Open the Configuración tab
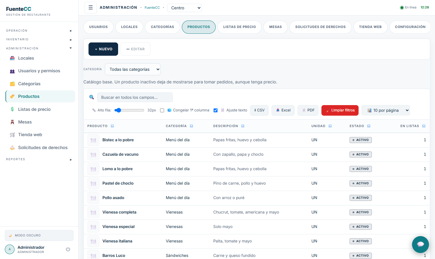 tap(410, 27)
